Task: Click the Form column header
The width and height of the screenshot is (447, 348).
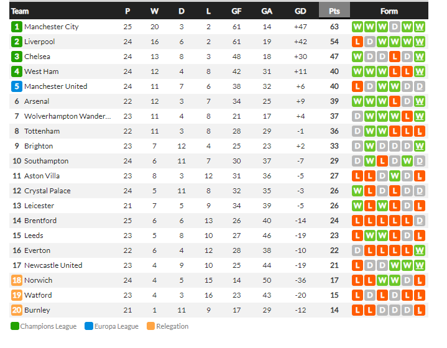Action: pos(389,11)
